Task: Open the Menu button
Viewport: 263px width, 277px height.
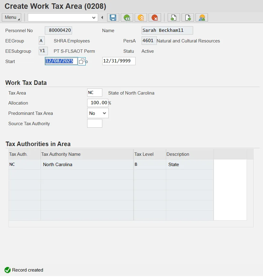Action: click(x=12, y=18)
